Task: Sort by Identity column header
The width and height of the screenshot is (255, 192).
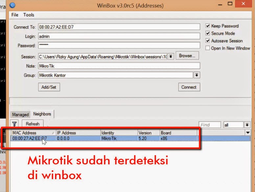Action: (x=119, y=133)
